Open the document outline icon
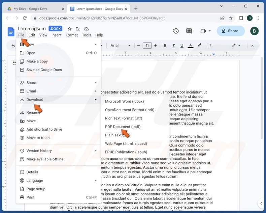 [14, 62]
